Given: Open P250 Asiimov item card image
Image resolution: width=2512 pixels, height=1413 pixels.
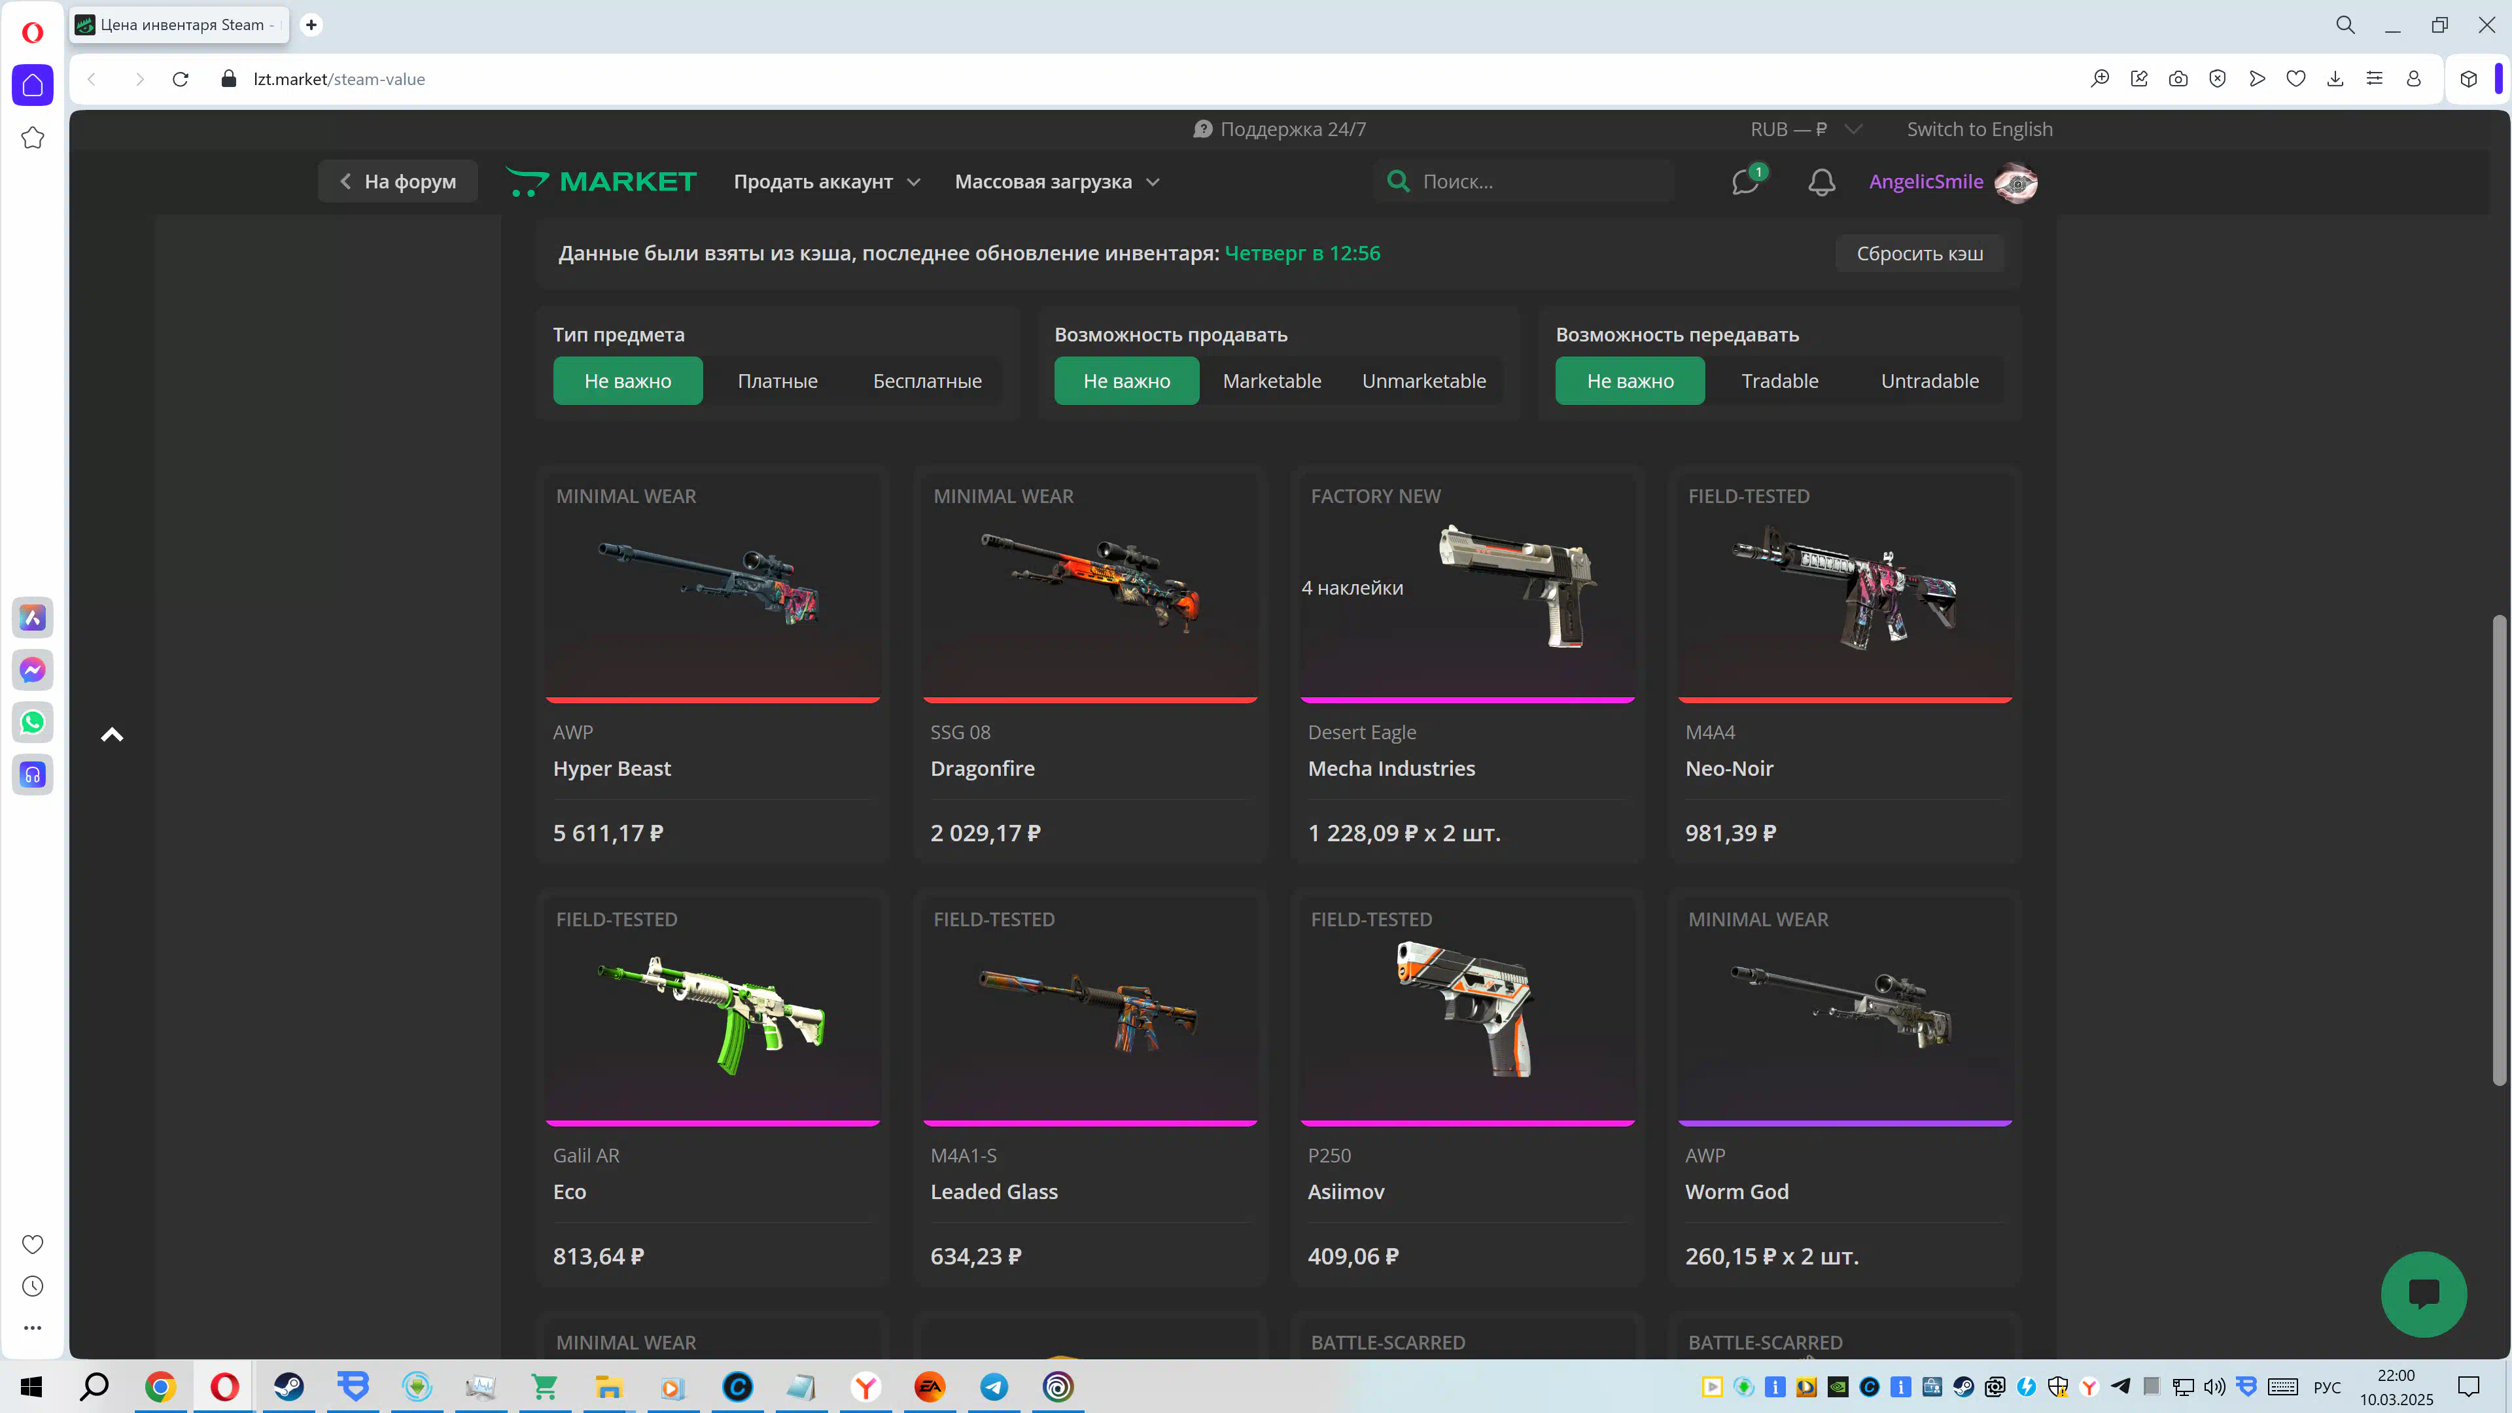Looking at the screenshot, I should point(1467,1010).
